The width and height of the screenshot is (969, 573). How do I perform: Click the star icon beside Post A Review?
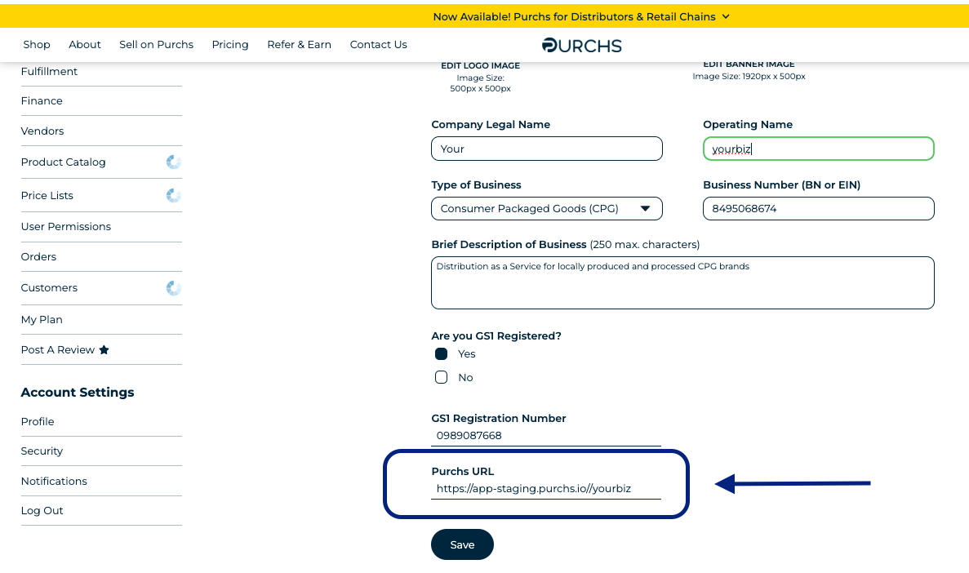pyautogui.click(x=104, y=350)
